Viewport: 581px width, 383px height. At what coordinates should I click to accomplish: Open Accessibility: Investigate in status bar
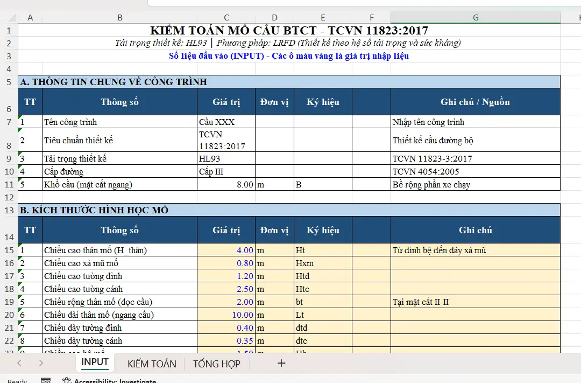[x=109, y=380]
